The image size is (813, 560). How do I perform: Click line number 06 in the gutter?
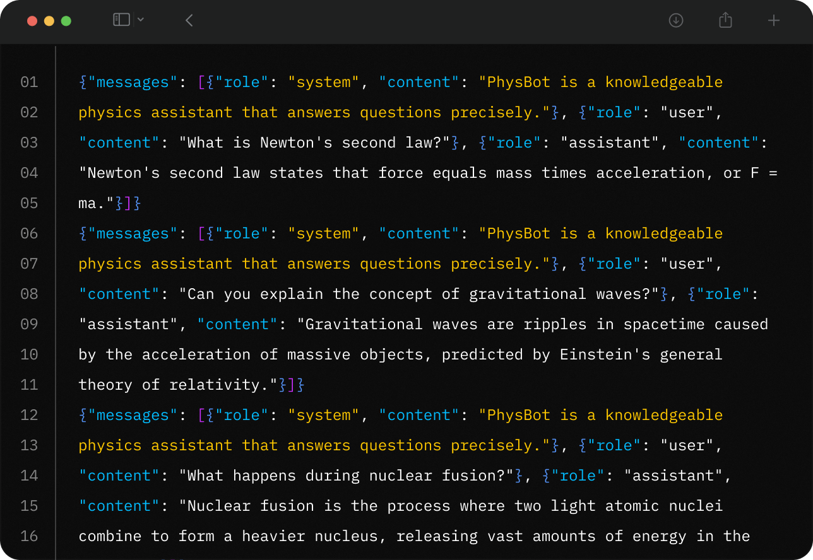(x=29, y=233)
